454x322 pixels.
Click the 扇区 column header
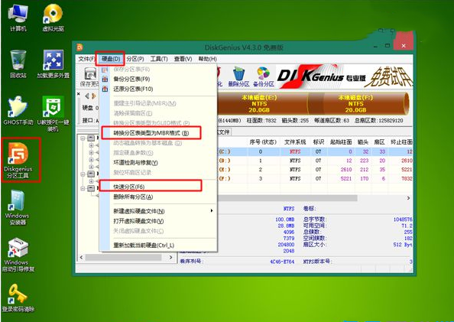coord(379,142)
